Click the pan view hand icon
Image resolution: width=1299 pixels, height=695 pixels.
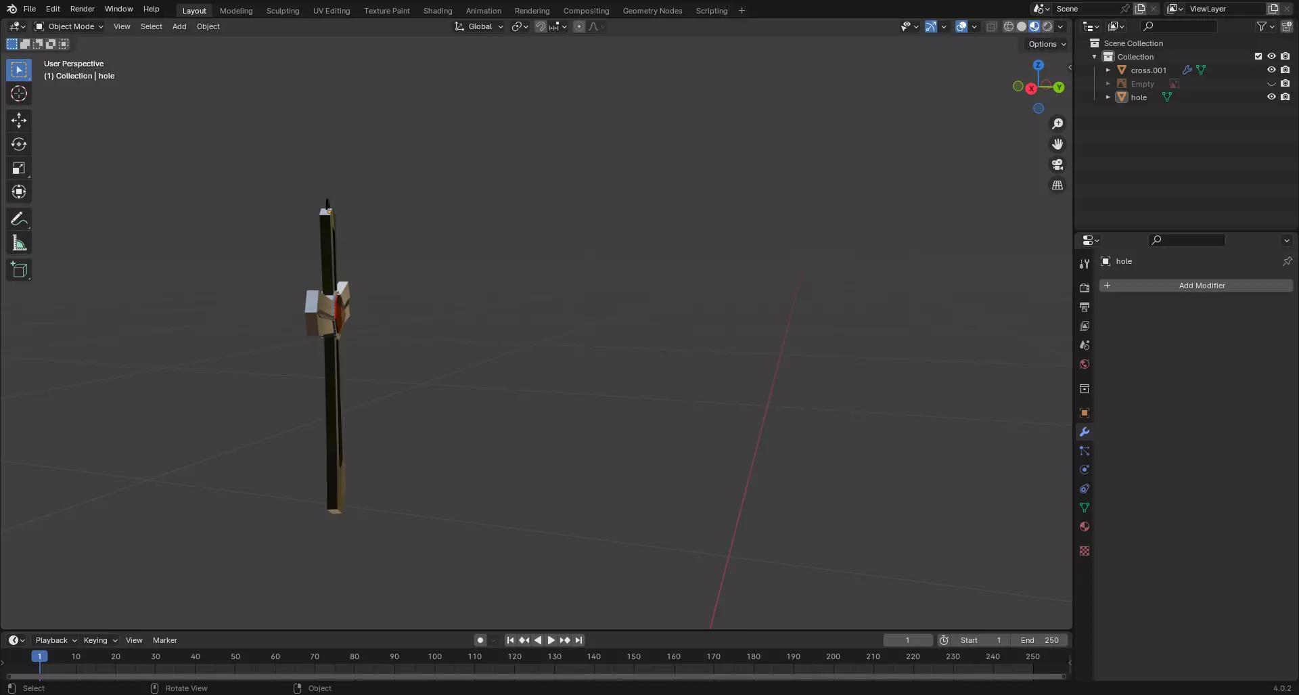click(x=1057, y=144)
